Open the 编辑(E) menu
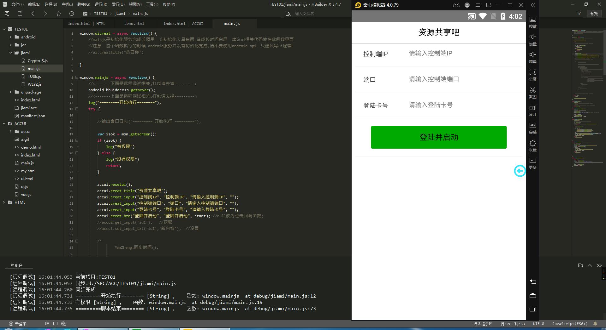 (34, 4)
